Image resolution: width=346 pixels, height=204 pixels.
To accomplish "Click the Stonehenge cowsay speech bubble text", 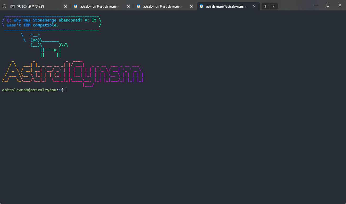I will pyautogui.click(x=51, y=23).
